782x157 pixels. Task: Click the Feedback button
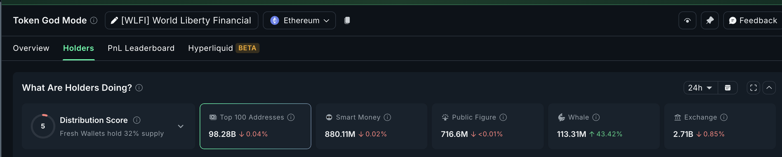753,20
